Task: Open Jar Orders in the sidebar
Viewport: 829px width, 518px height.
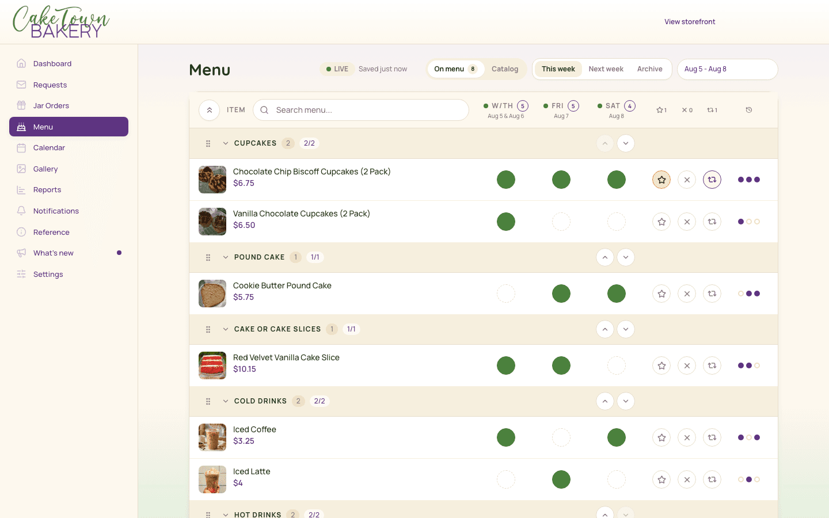Action: (69, 106)
